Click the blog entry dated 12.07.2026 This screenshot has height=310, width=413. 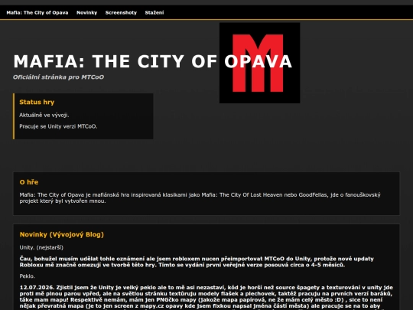(206, 297)
